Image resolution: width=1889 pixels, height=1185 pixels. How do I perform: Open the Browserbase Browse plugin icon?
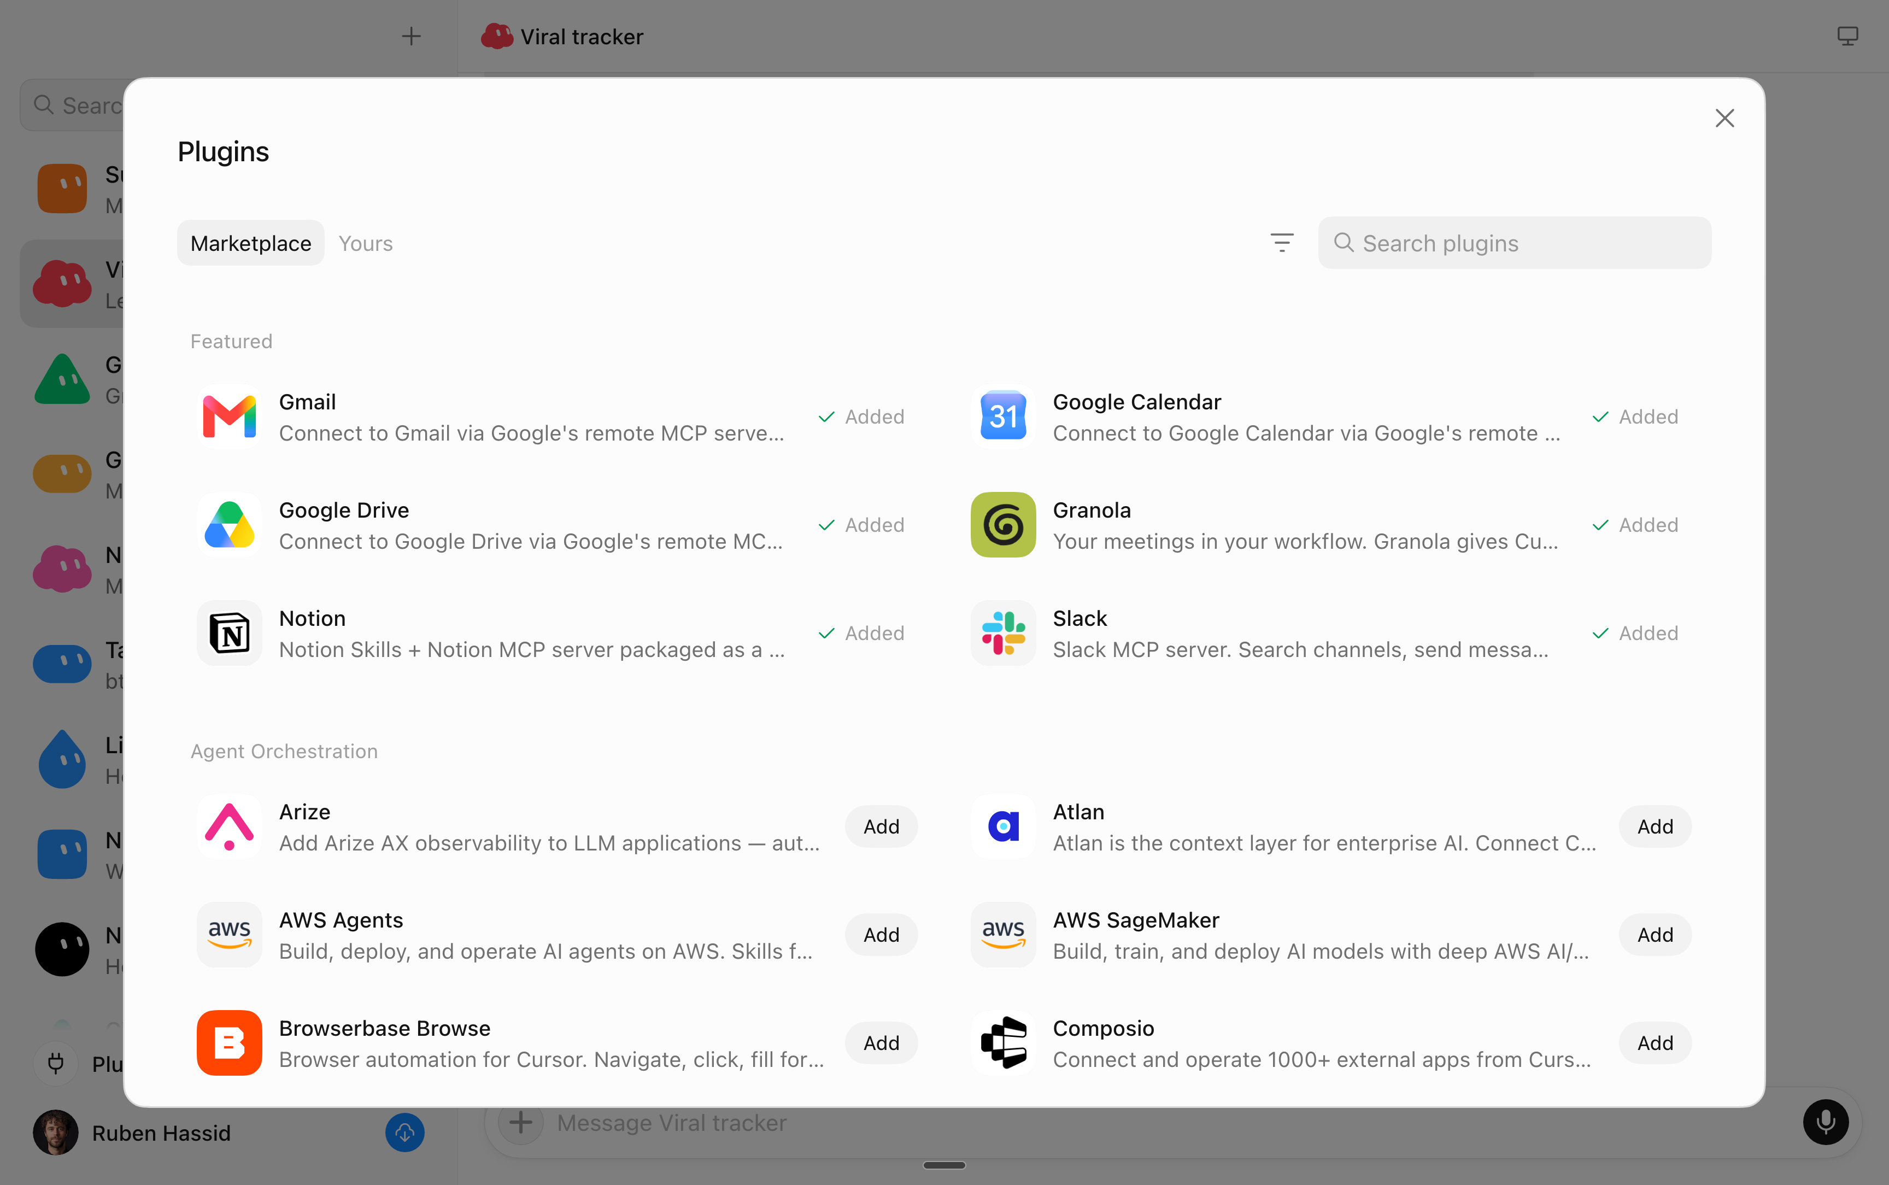(x=229, y=1042)
